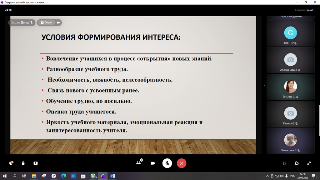Unmute the microphone
Image resolution: width=320 pixels, height=180 pixels.
pos(167,163)
